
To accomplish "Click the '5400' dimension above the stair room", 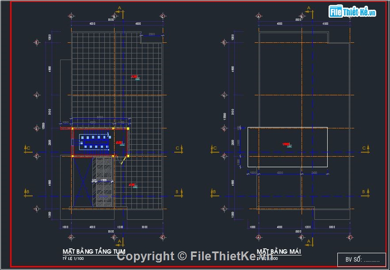I will (100, 117).
